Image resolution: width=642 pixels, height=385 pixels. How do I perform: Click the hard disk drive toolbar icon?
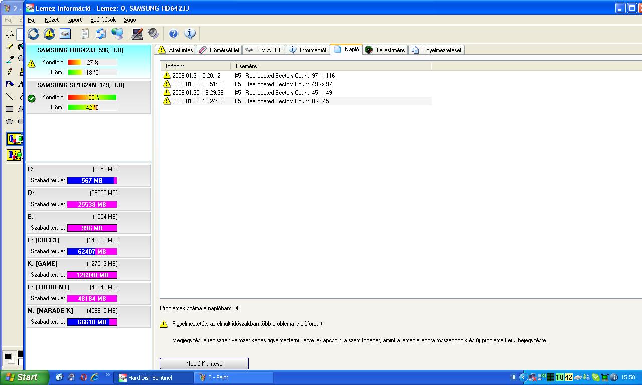click(x=65, y=34)
